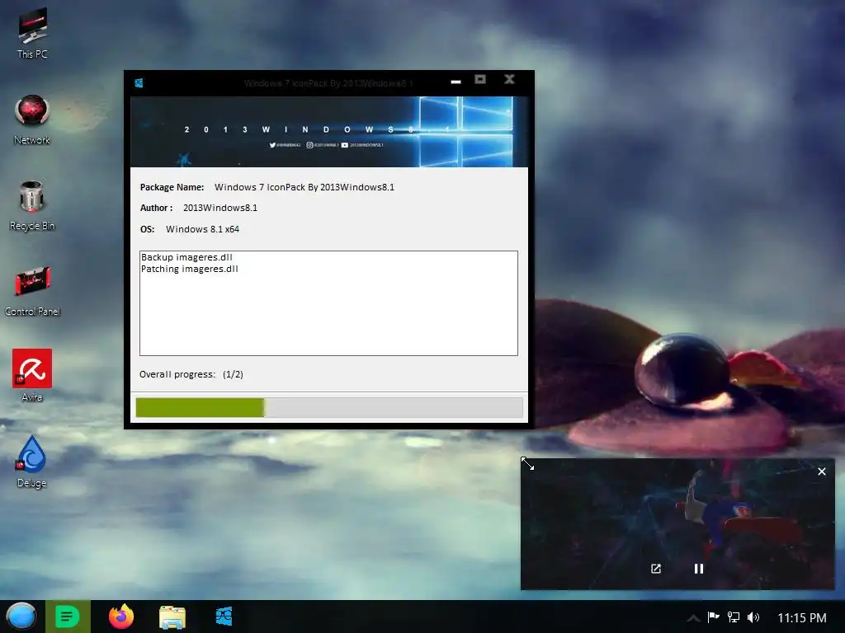
Task: Select the Network desktop icon
Action: [x=32, y=120]
